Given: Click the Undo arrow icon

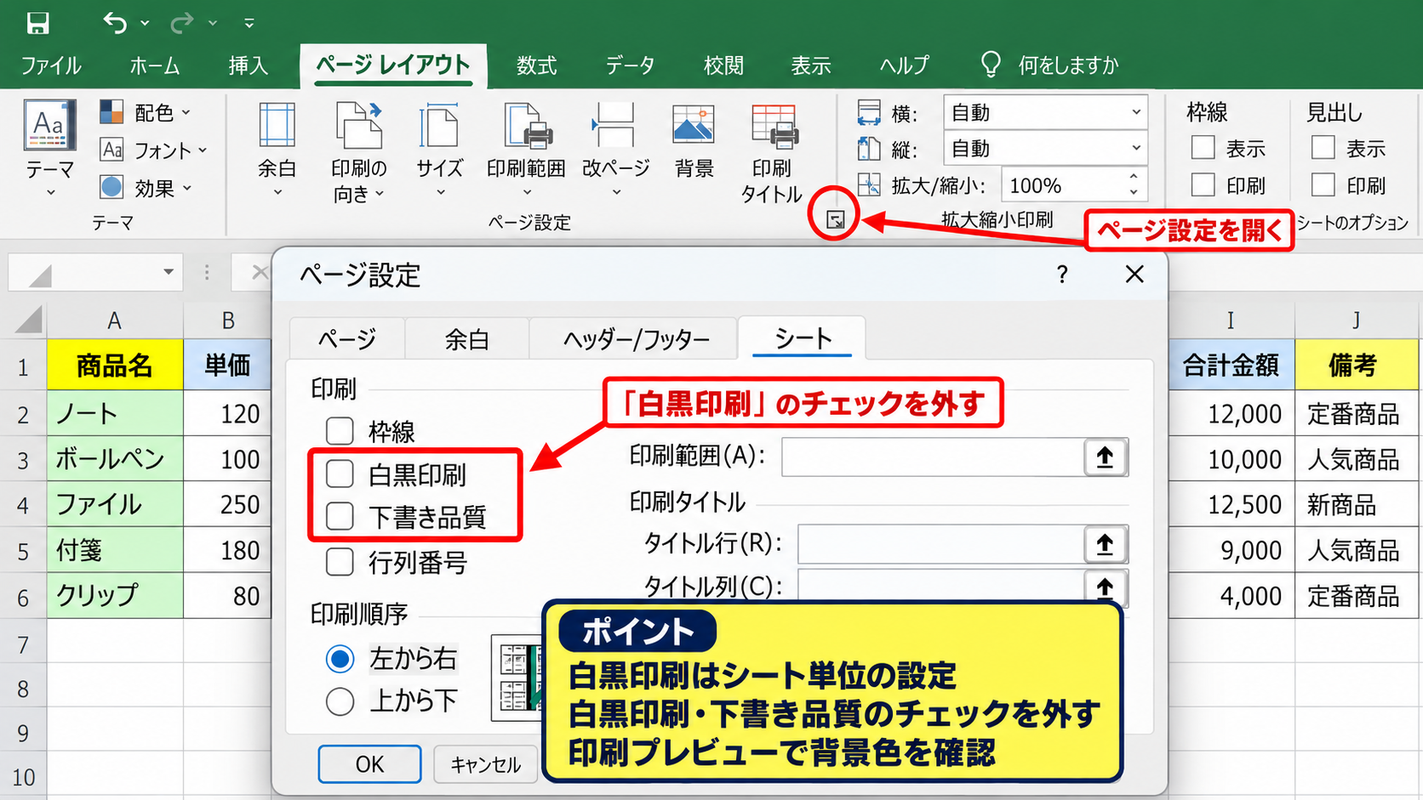Looking at the screenshot, I should tap(115, 23).
